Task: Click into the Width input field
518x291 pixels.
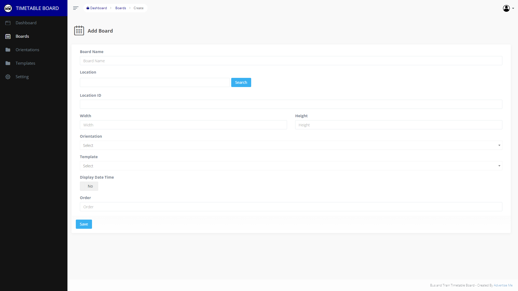Action: [x=183, y=125]
